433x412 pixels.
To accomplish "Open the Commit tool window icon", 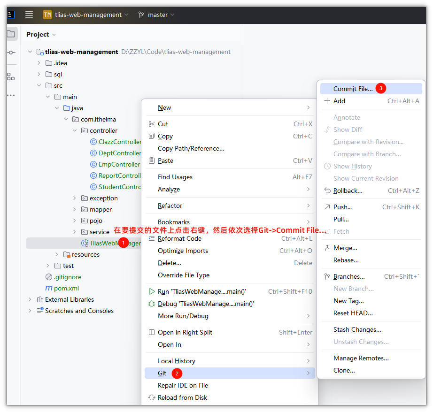I will pos(11,53).
